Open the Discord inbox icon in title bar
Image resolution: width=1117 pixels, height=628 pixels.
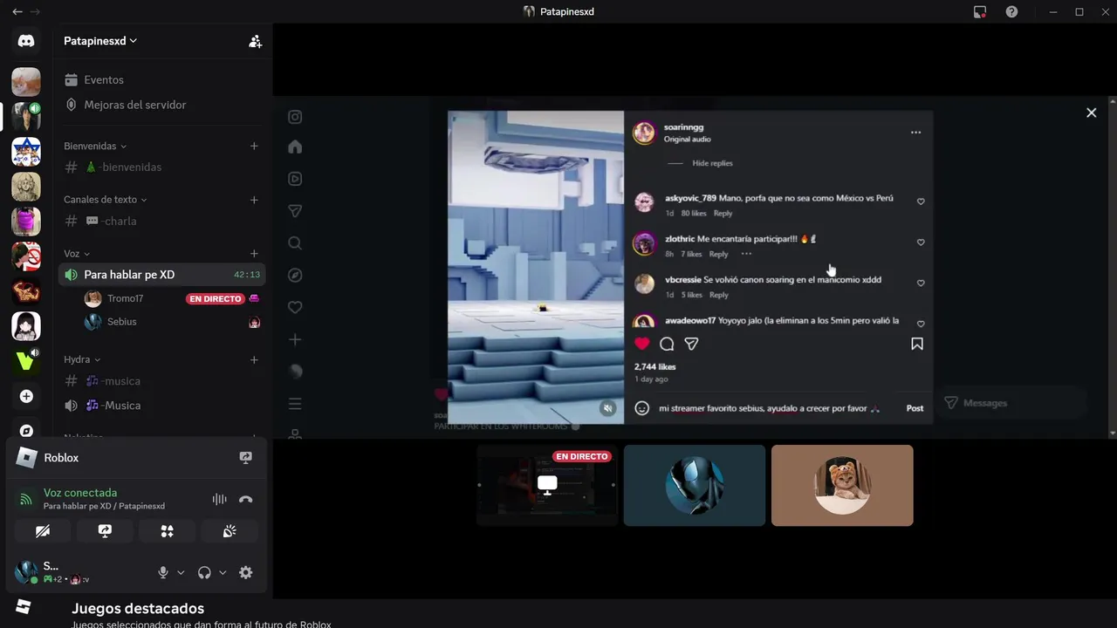coord(980,12)
